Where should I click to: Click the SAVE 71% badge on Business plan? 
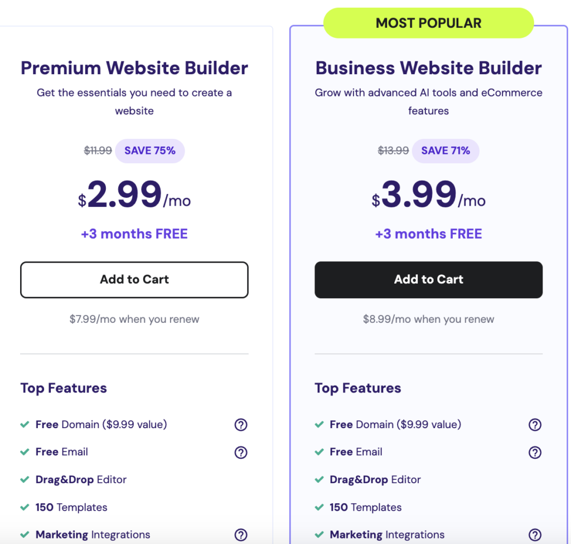(445, 150)
